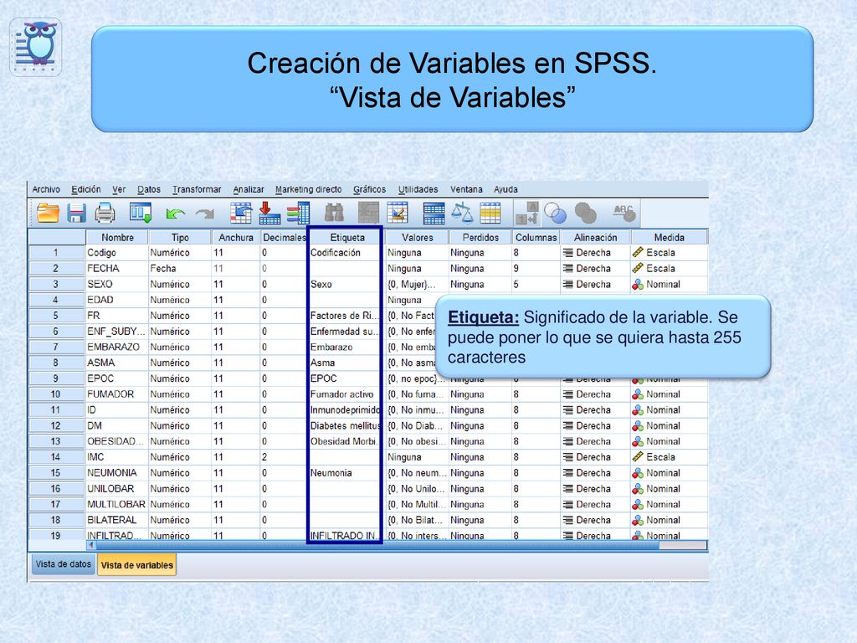This screenshot has width=857, height=643.
Task: Open the Utilidades menu
Action: (x=418, y=189)
